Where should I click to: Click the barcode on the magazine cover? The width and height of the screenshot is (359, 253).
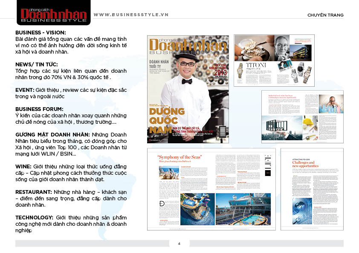[223, 132]
